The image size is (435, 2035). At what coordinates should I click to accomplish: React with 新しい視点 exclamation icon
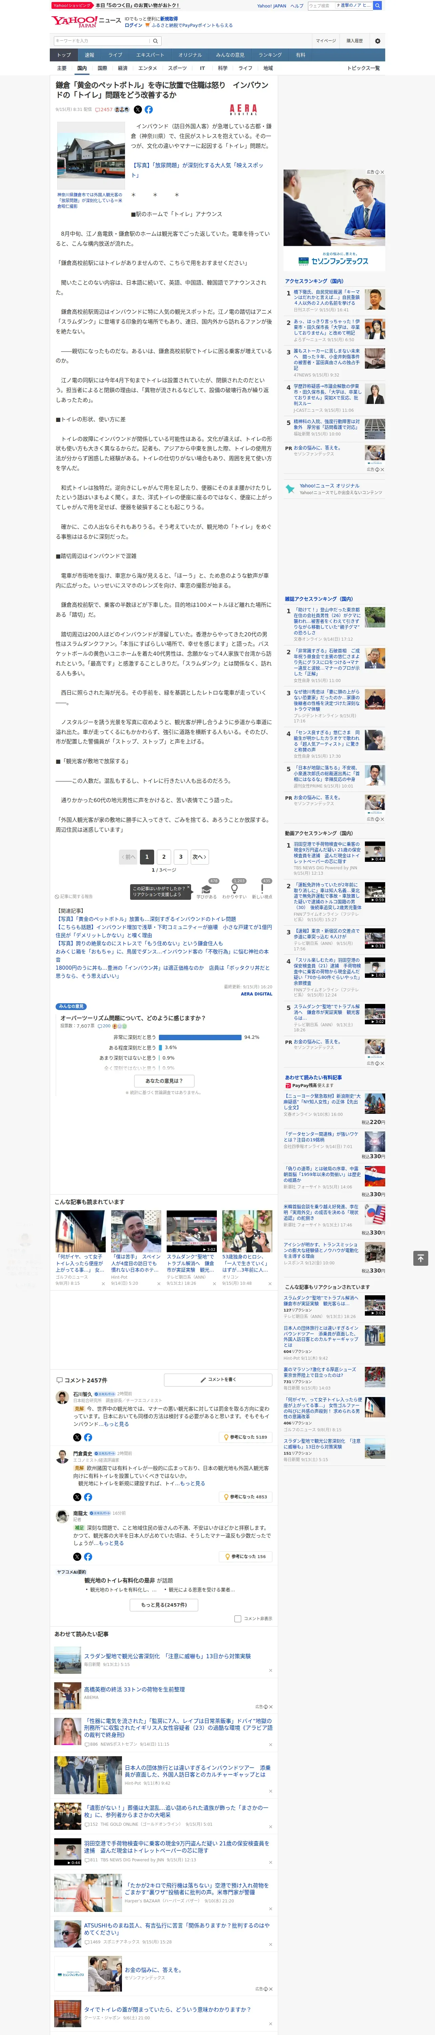coord(262,890)
